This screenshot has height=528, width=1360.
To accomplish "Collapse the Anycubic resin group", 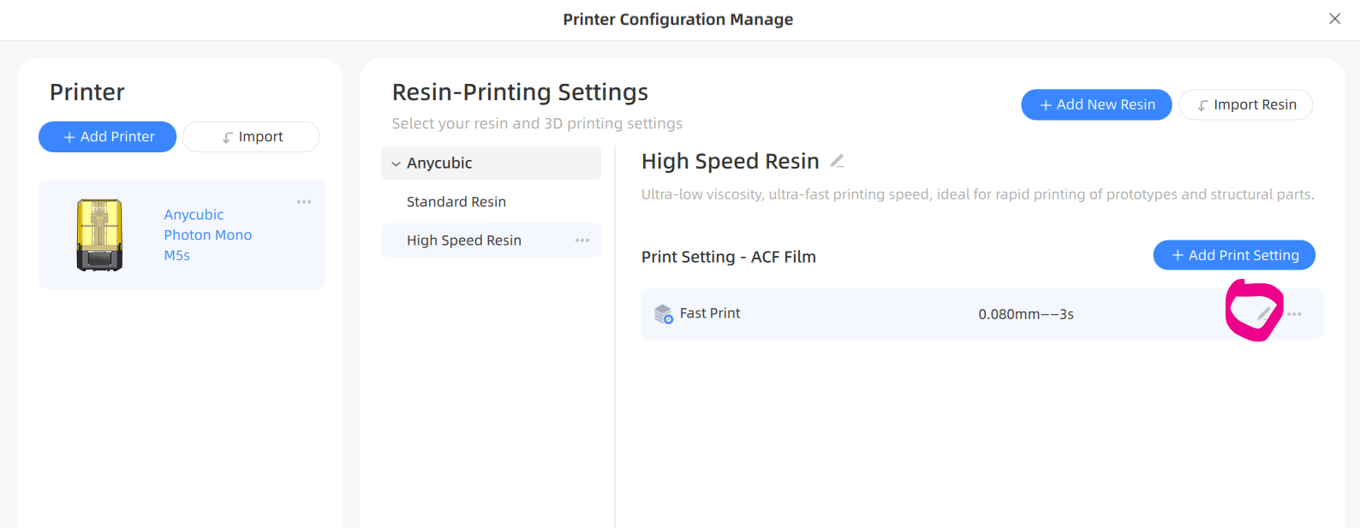I will point(396,163).
